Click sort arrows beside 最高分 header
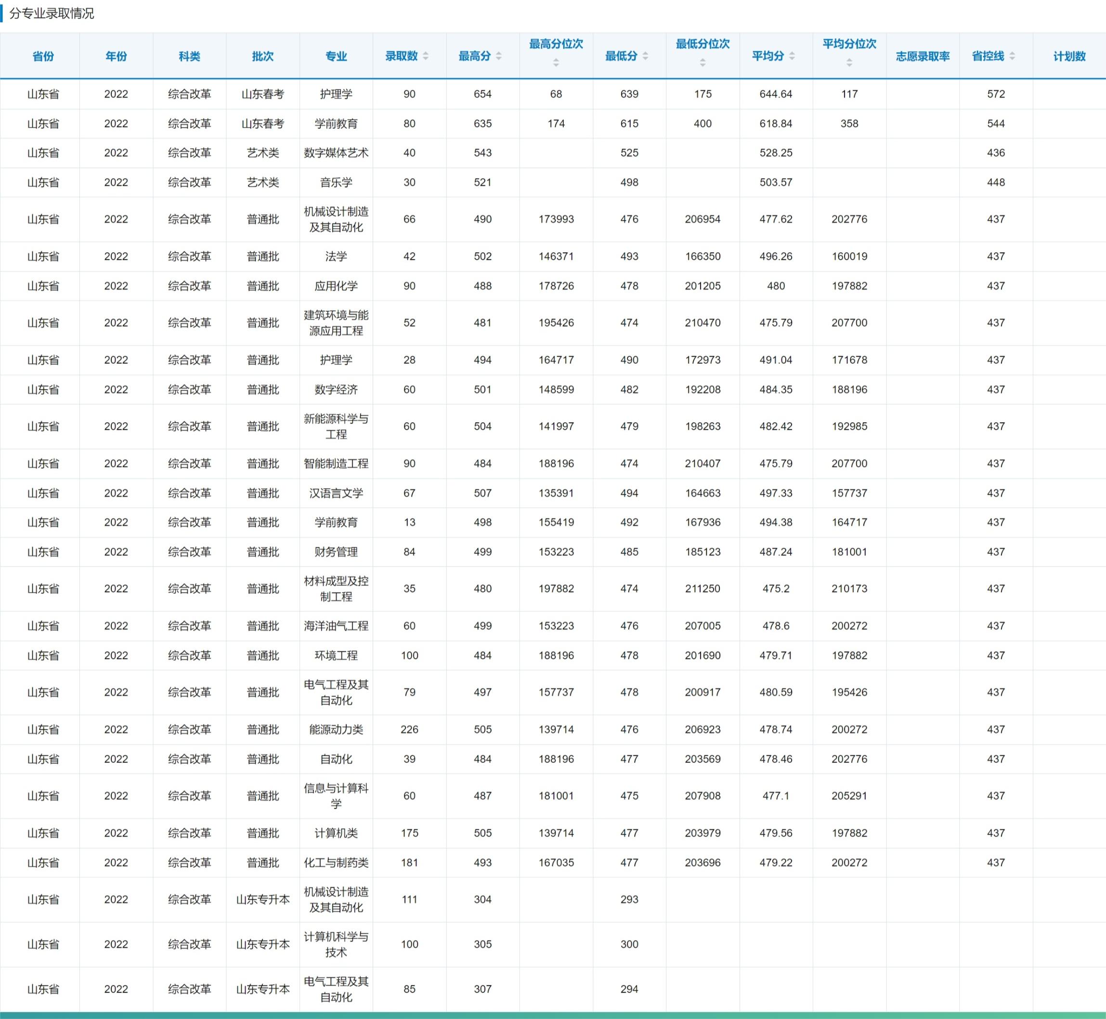 [x=499, y=56]
